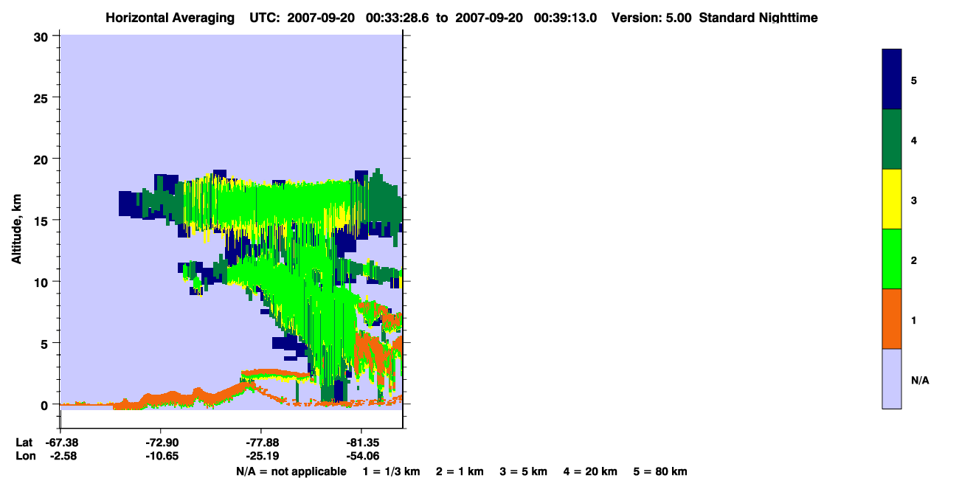Click latitude value -72.90
The image size is (959, 492).
pyautogui.click(x=161, y=443)
